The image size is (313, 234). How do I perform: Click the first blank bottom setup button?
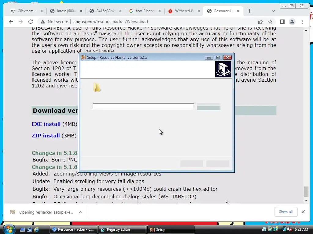click(x=192, y=164)
